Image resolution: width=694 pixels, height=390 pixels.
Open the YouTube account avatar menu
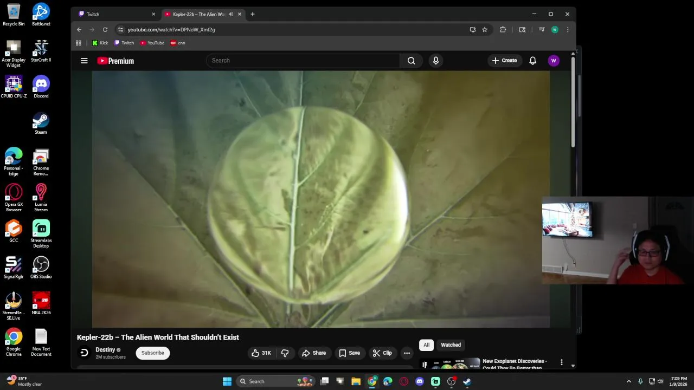554,61
